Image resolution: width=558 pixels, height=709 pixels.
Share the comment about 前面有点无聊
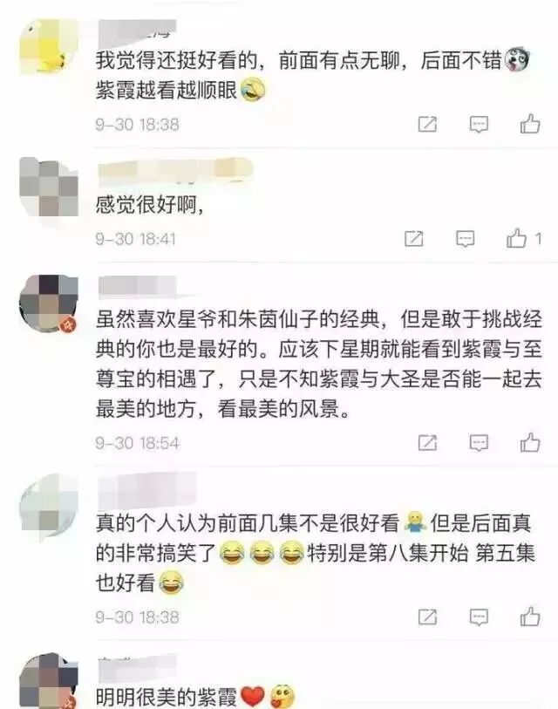tap(427, 124)
